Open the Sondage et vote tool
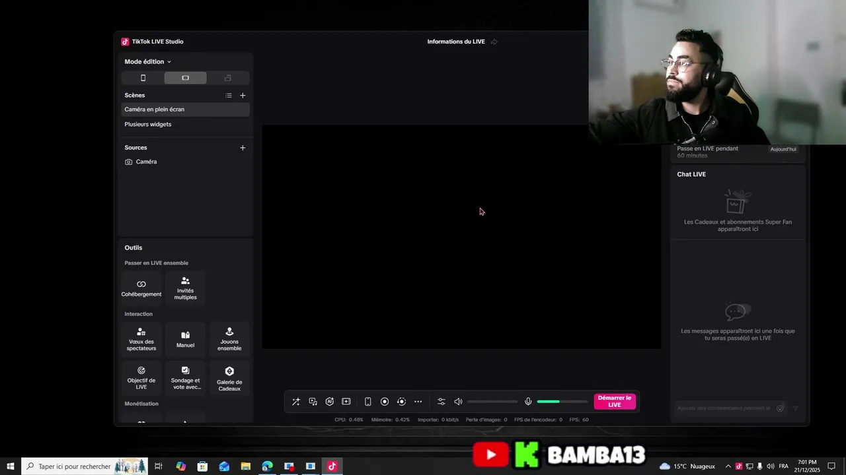This screenshot has width=846, height=475. tap(185, 378)
